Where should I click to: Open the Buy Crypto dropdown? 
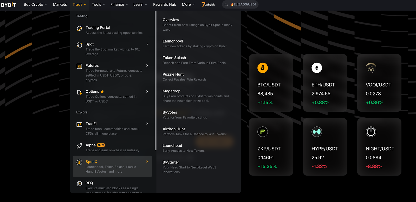point(35,4)
